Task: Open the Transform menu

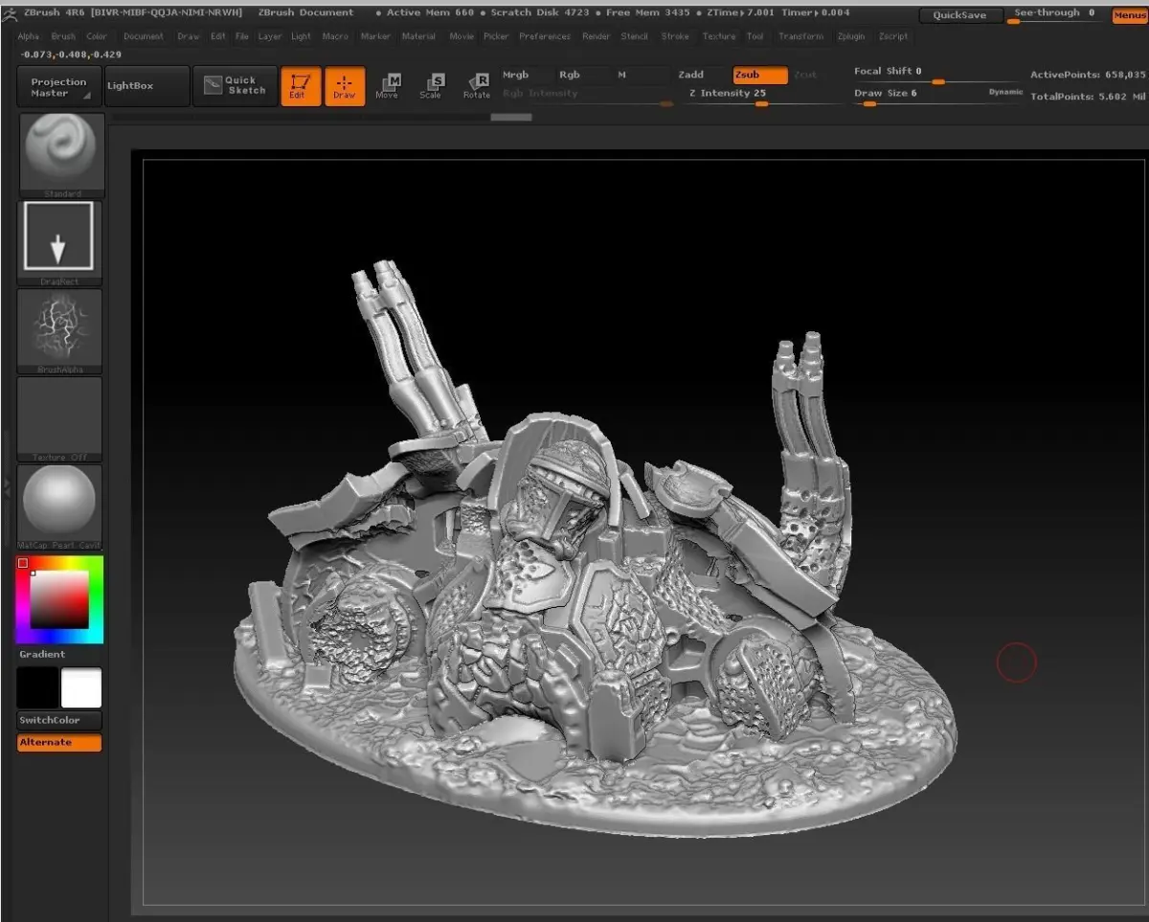Action: coord(801,36)
